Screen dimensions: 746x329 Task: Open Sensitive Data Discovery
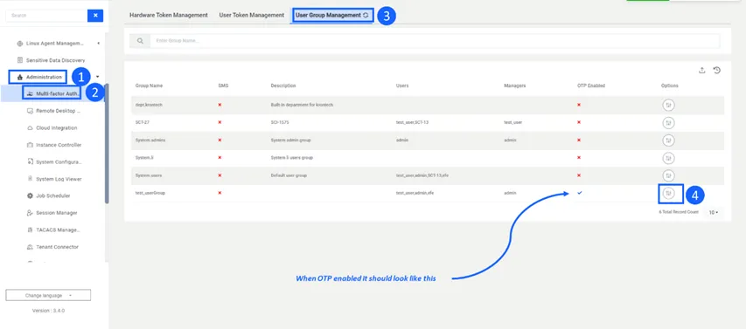pos(55,60)
